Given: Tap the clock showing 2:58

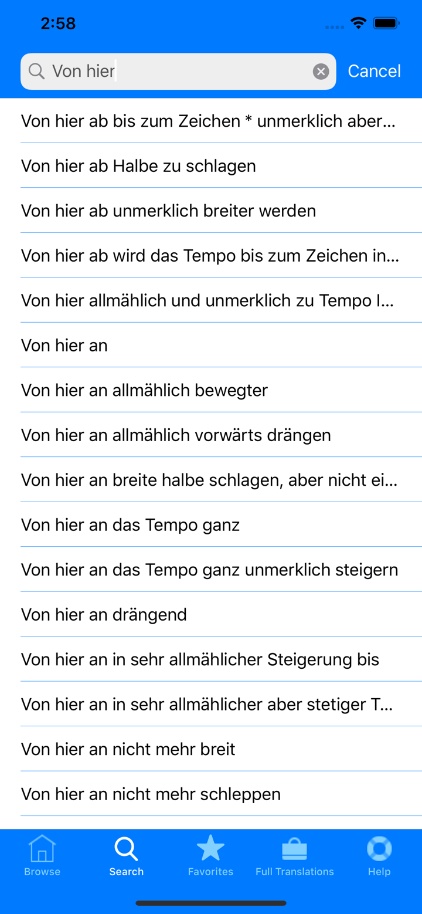Looking at the screenshot, I should point(58,23).
